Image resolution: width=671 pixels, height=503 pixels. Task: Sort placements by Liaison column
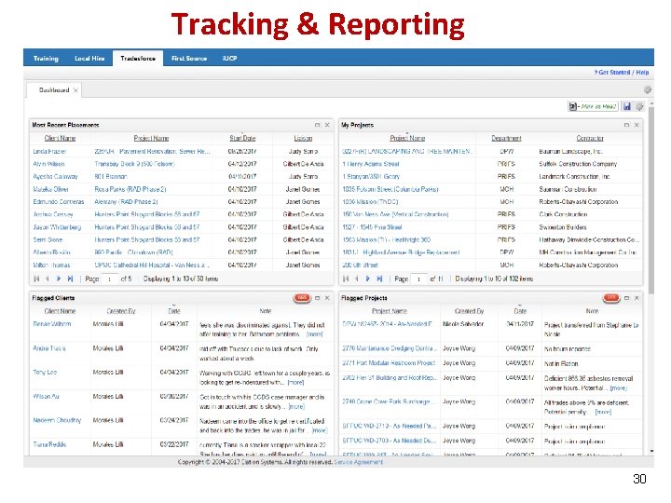[x=303, y=138]
